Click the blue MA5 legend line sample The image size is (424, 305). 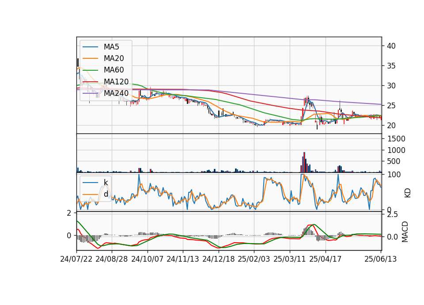tap(90, 47)
